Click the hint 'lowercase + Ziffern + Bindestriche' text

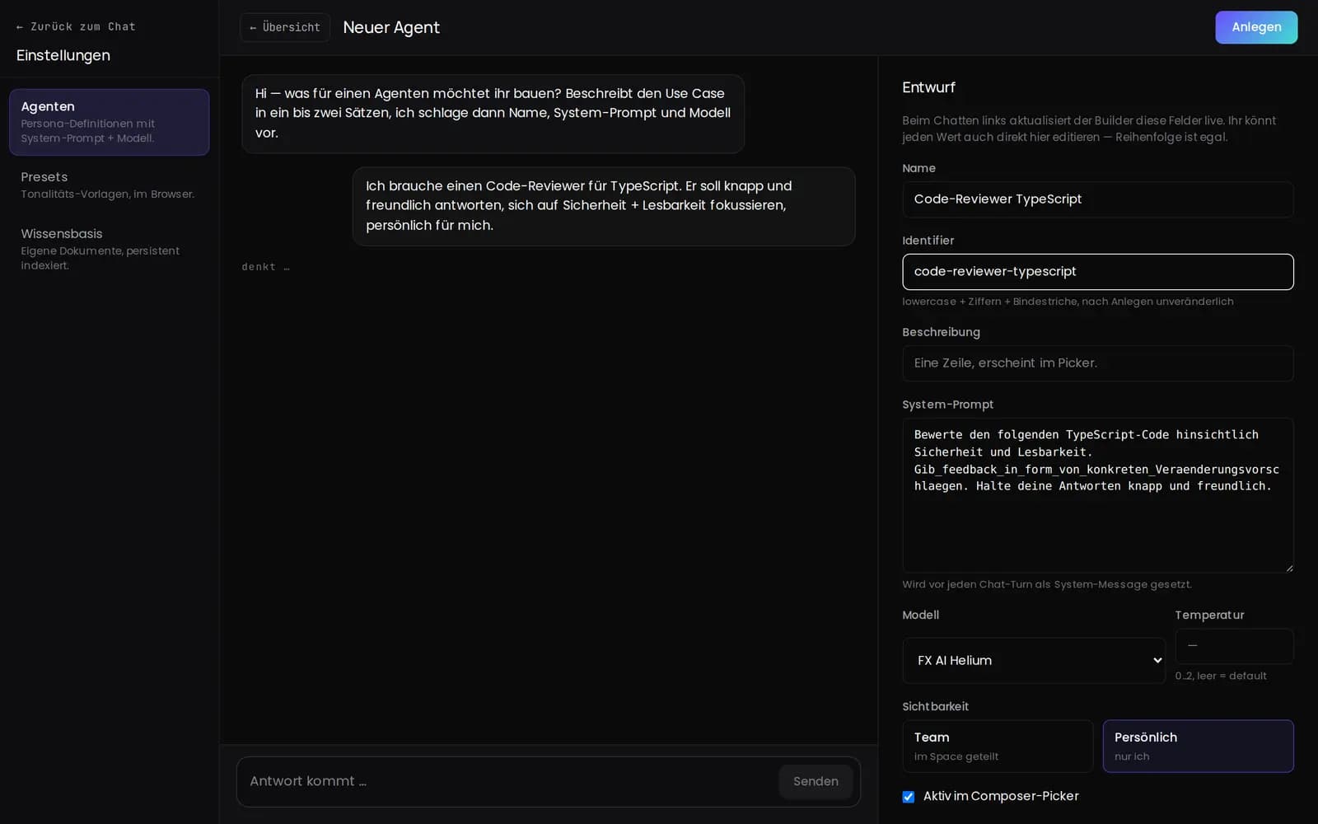point(1068,302)
